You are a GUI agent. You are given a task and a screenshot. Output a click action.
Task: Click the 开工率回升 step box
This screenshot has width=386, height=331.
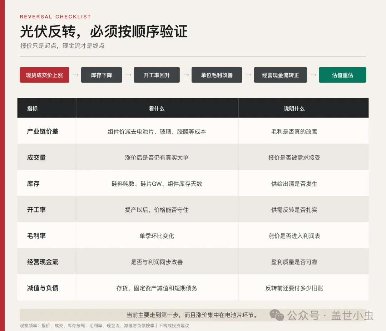[157, 75]
